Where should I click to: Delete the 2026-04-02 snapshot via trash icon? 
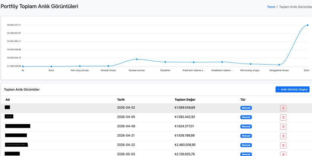click(283, 108)
